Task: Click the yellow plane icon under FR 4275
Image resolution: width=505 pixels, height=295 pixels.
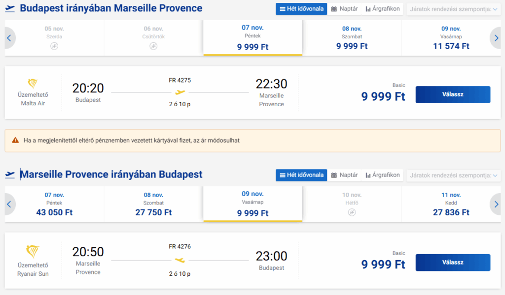Action: [180, 92]
